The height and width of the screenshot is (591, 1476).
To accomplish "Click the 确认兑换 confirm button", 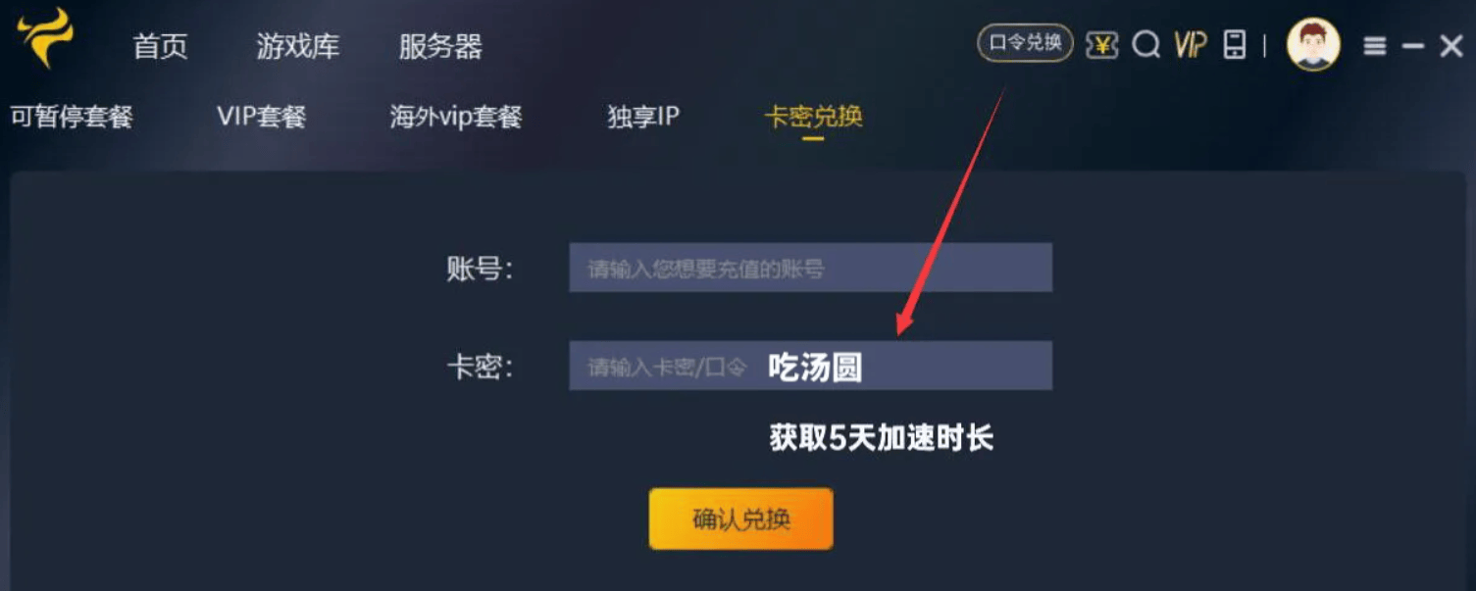I will tap(740, 518).
